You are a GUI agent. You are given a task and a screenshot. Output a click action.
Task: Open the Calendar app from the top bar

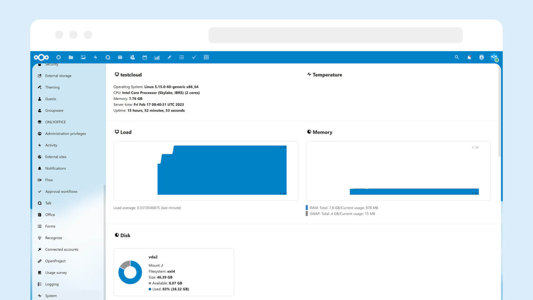coord(144,57)
